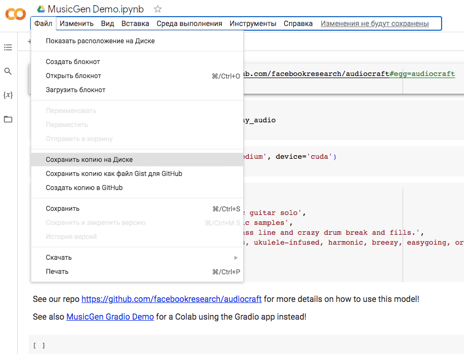Viewport: 464px width, 354px height.
Task: Expand the Скачать submenu arrow
Action: pyautogui.click(x=236, y=258)
